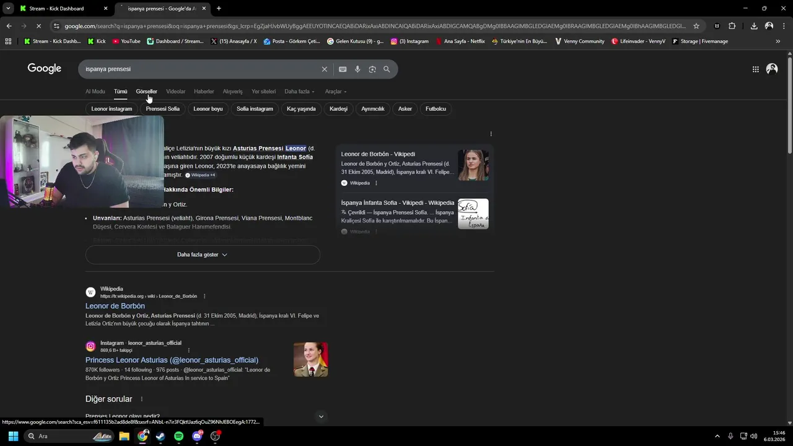Open Leonor de Borbón portrait thumbnail

(473, 165)
